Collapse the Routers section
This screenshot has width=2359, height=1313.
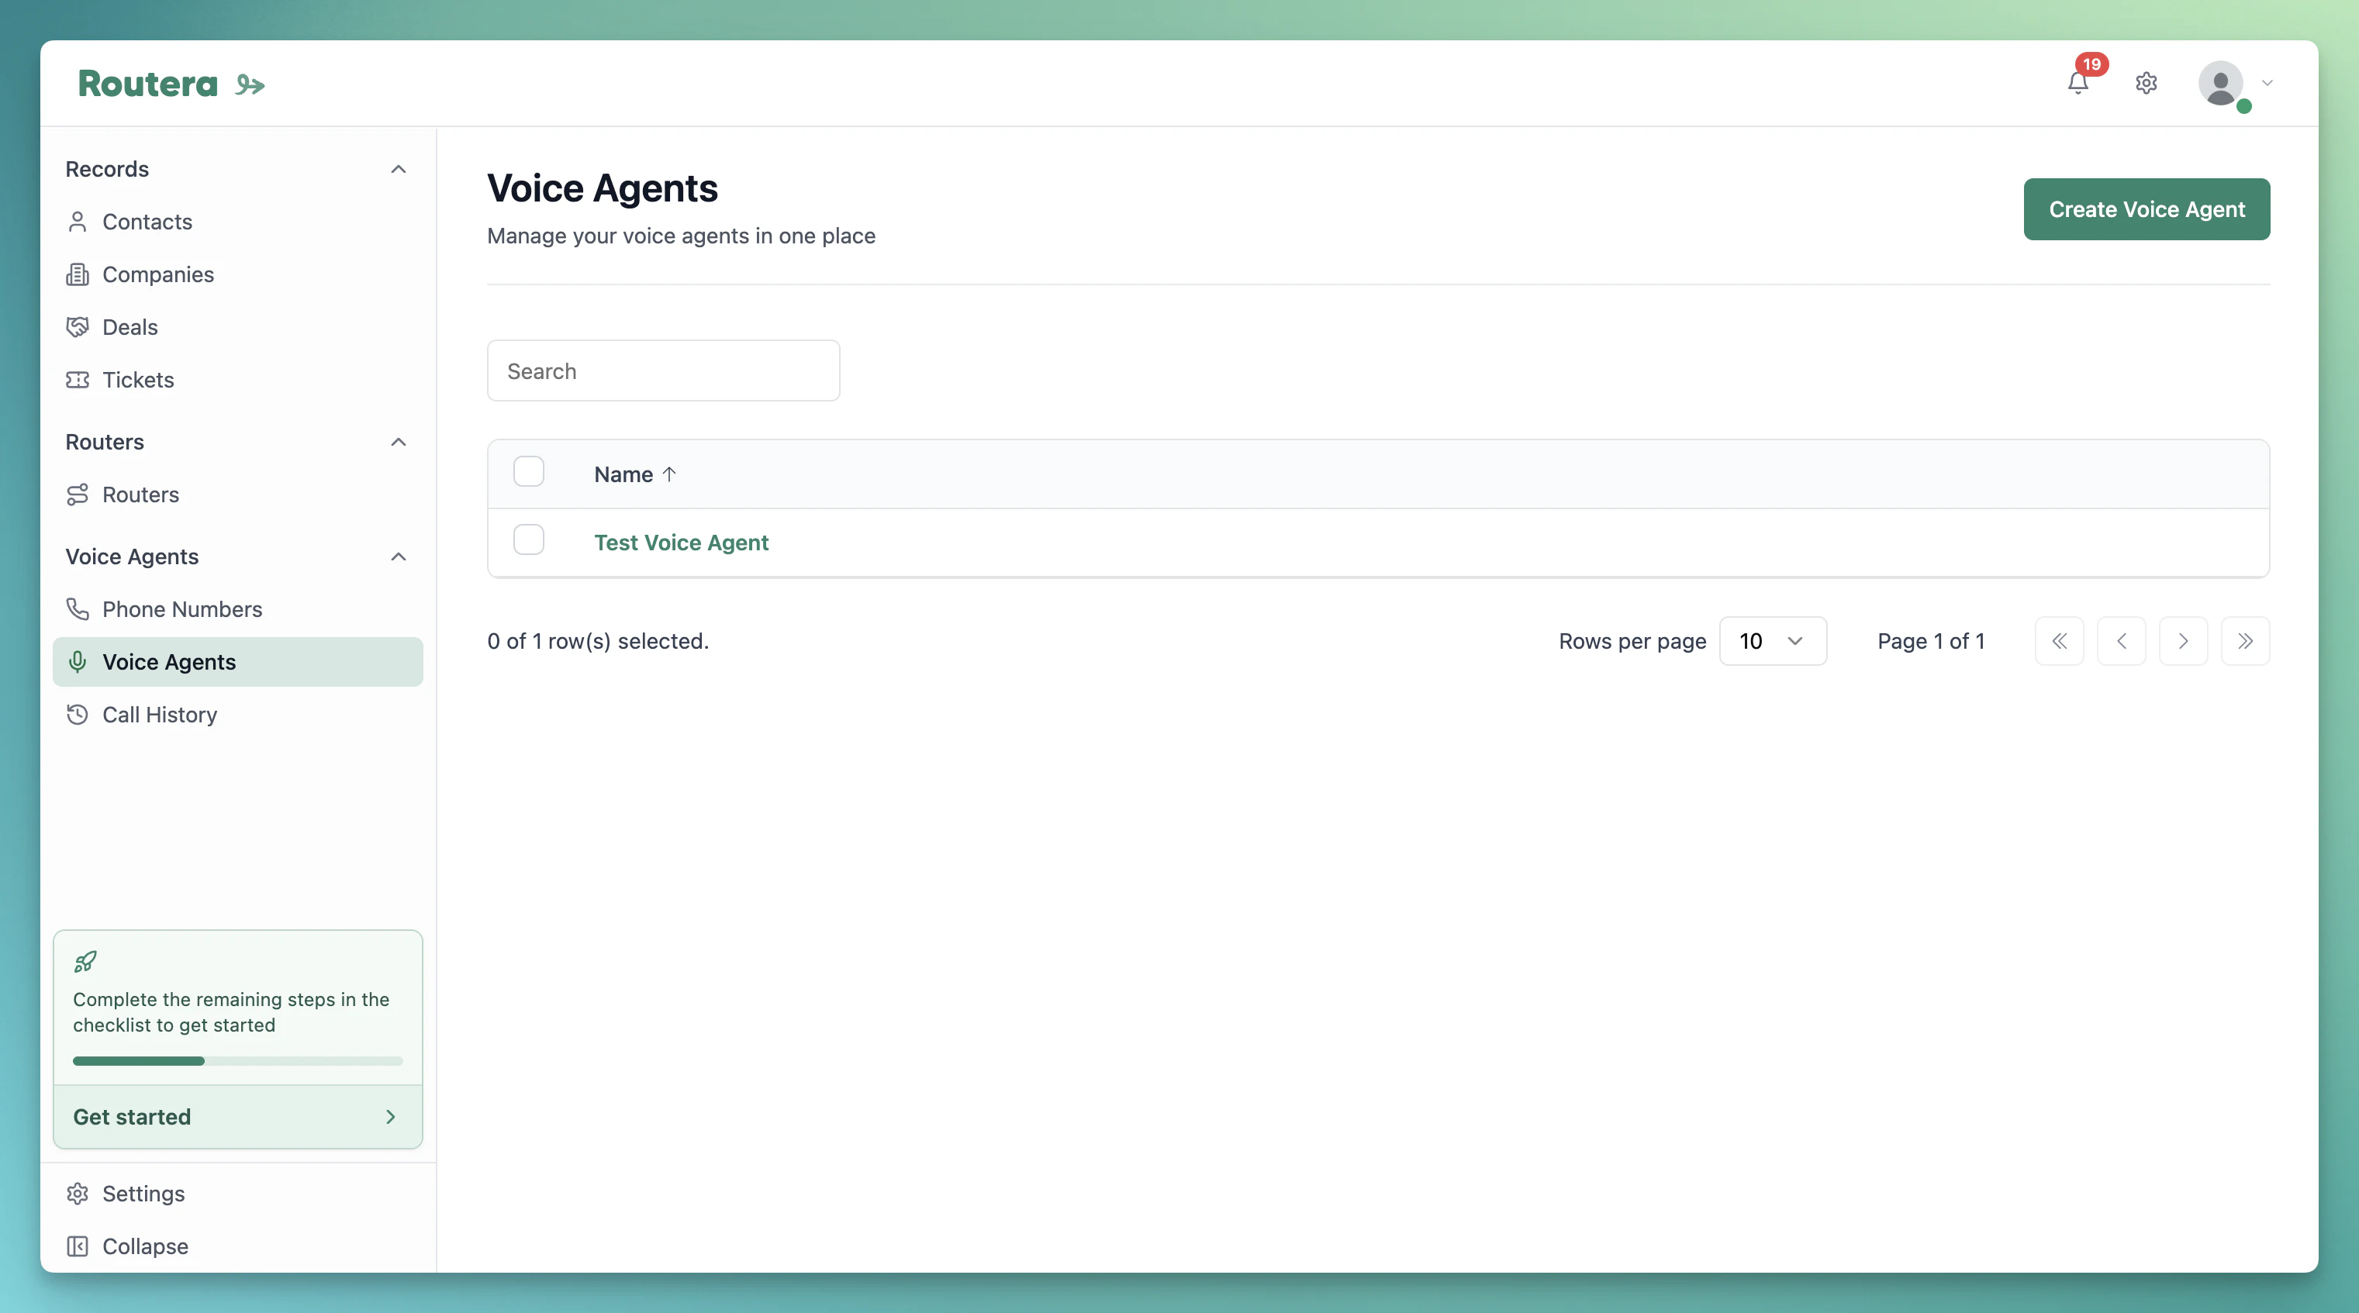tap(399, 443)
